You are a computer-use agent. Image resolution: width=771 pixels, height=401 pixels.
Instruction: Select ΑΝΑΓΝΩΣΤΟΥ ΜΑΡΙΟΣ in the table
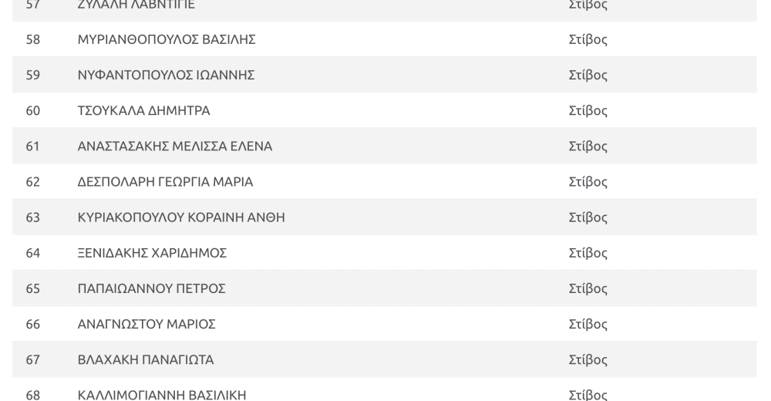[146, 324]
